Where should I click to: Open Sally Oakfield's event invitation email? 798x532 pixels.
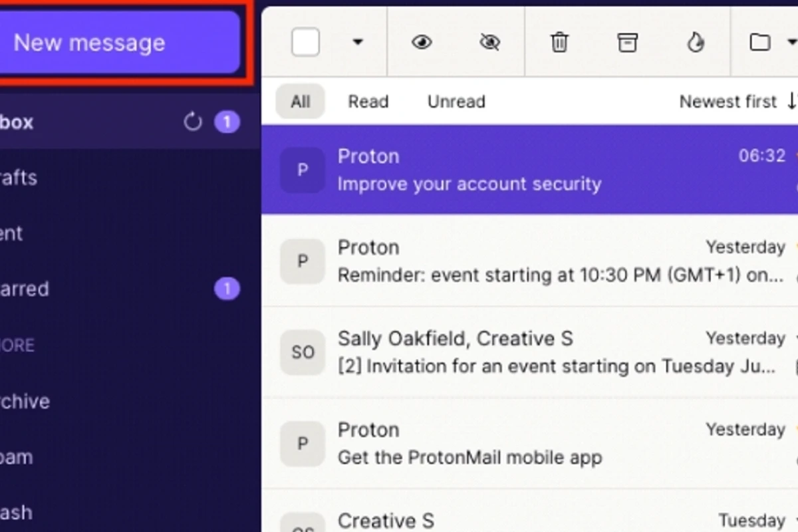tap(530, 352)
